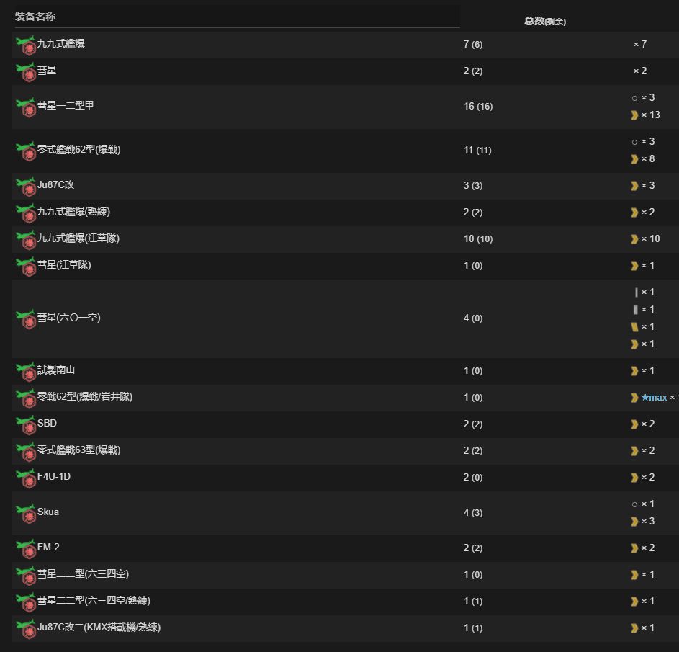Click the 彗星二二型(六三四空/熟練) entry
The image size is (679, 652).
(94, 600)
